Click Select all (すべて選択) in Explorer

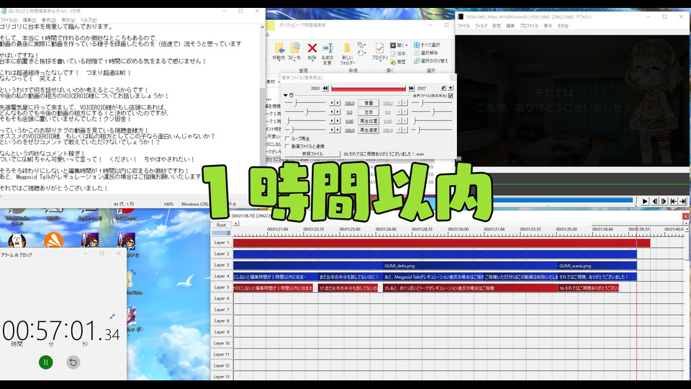(427, 45)
